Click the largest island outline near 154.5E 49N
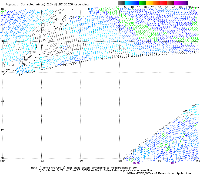Viewport: 200px width, 175px height. [x=64, y=18]
